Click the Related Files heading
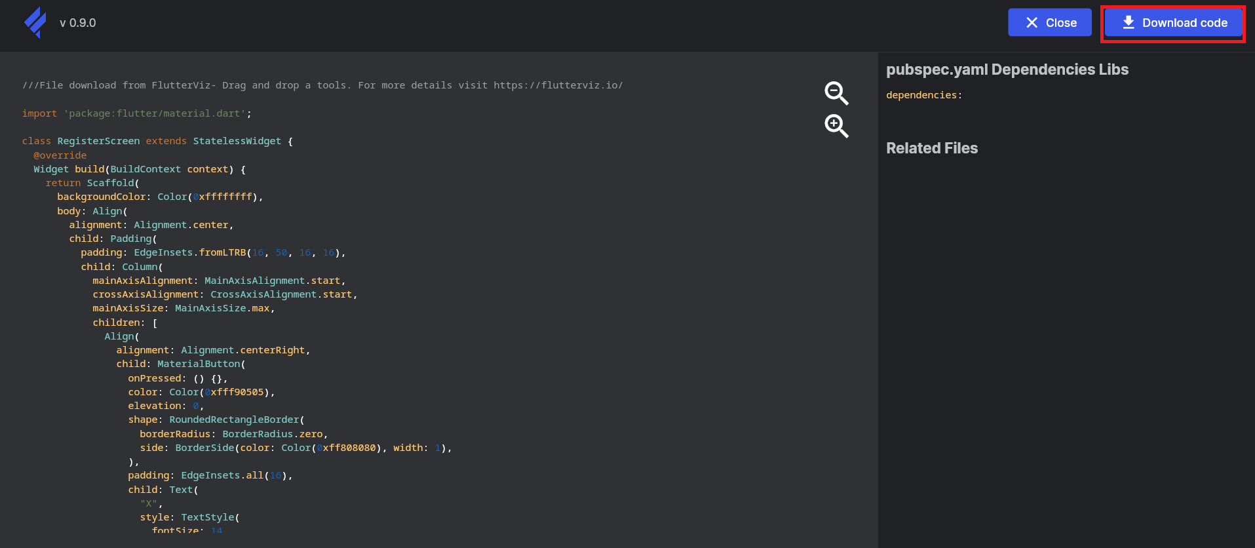Viewport: 1255px width, 548px height. pos(931,148)
